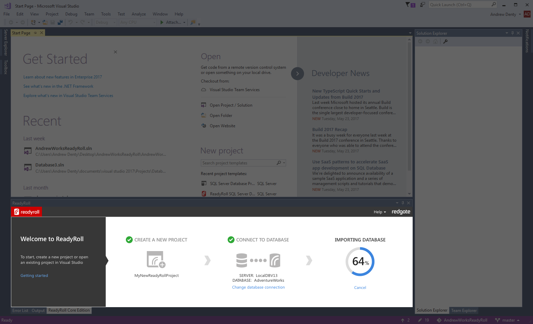Open the Attach button dropdown arrow

point(184,22)
